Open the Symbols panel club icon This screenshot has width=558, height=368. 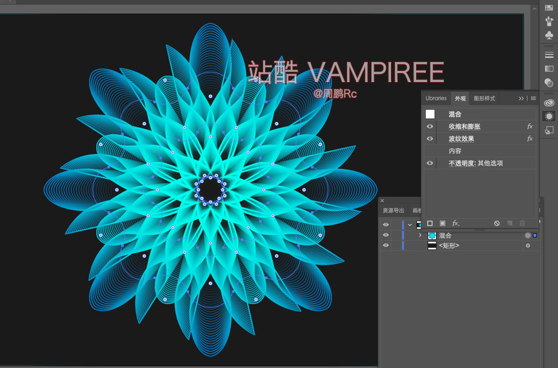[549, 35]
